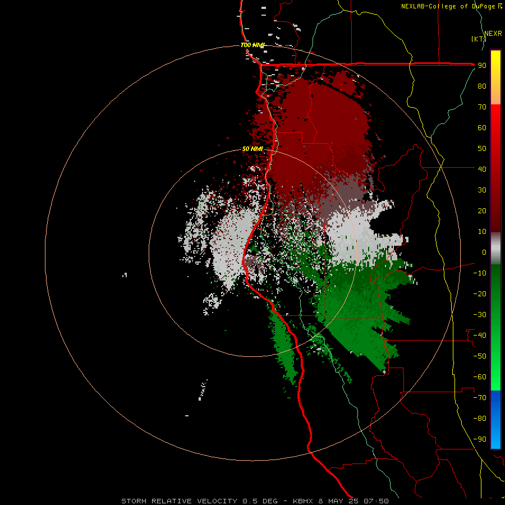Viewport: 505px width, 505px height.
Task: Pick the bright red band of the color scale
Action: pyautogui.click(x=495, y=126)
